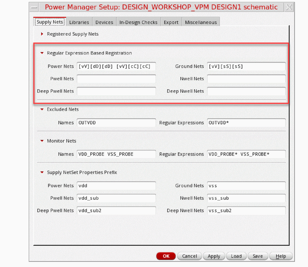Apply the power manager settings

214,256
